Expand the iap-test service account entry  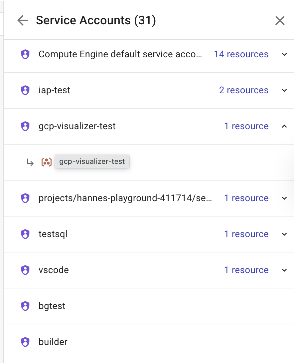pos(284,90)
